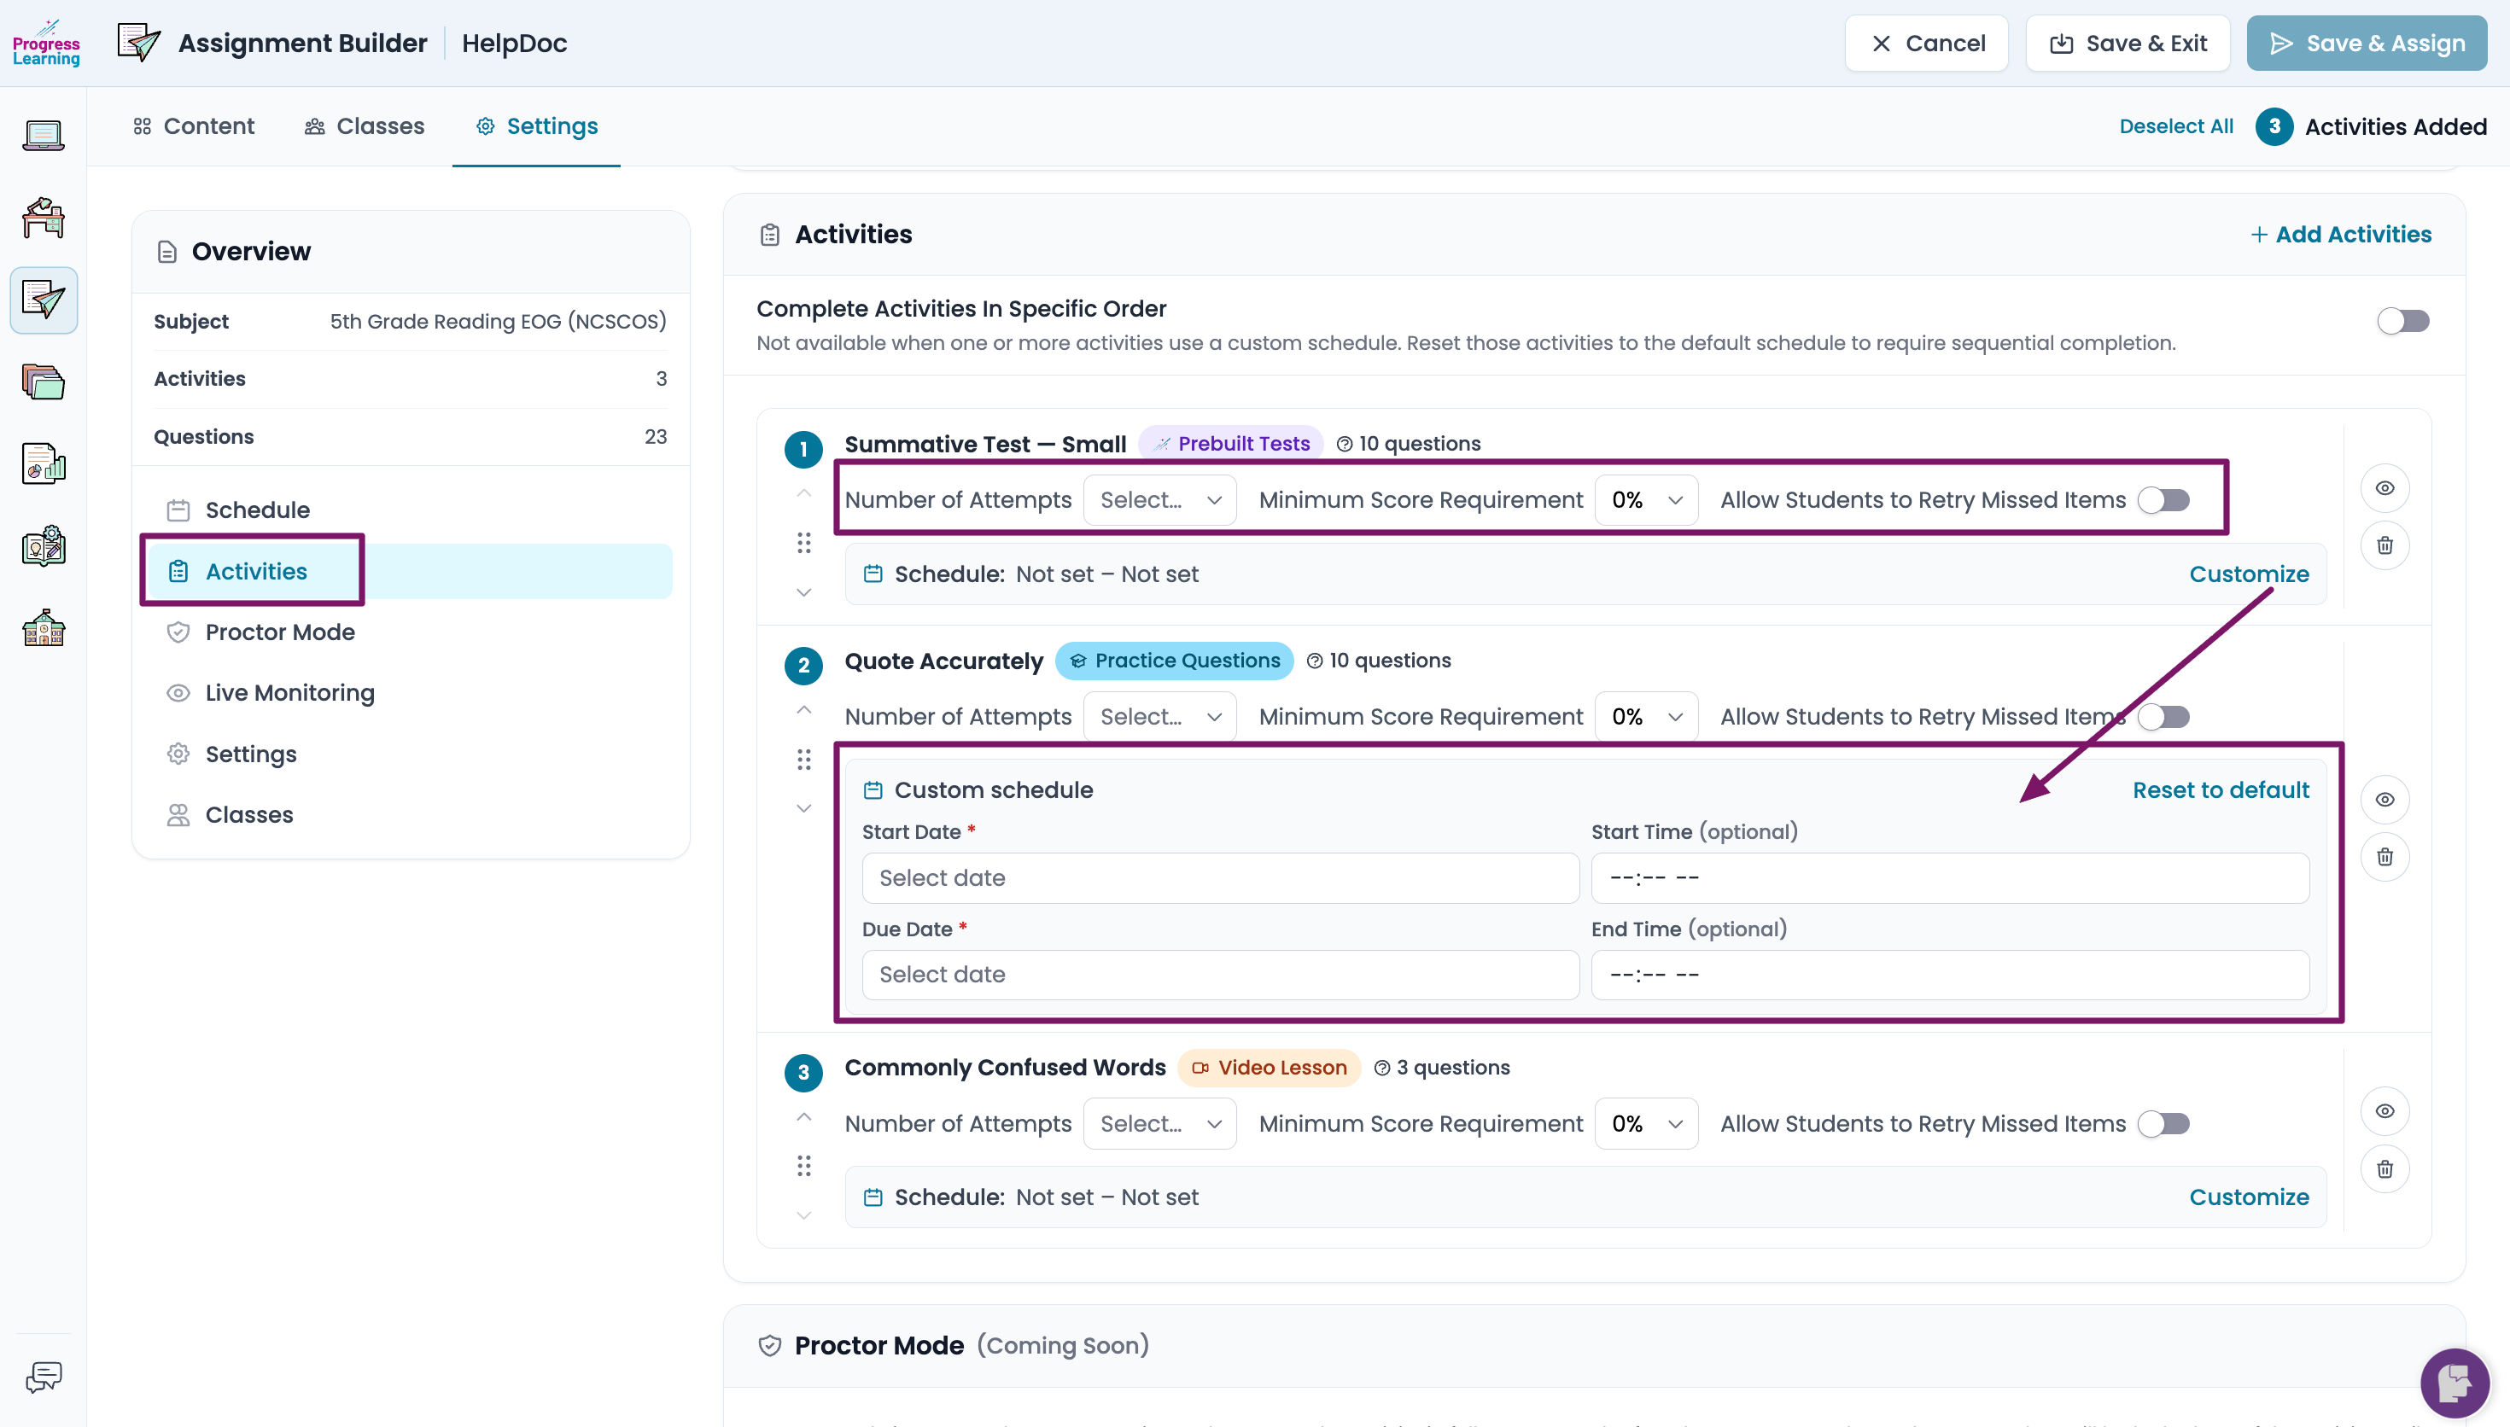The height and width of the screenshot is (1427, 2510).
Task: Switch to the Classes tab
Action: click(x=365, y=126)
